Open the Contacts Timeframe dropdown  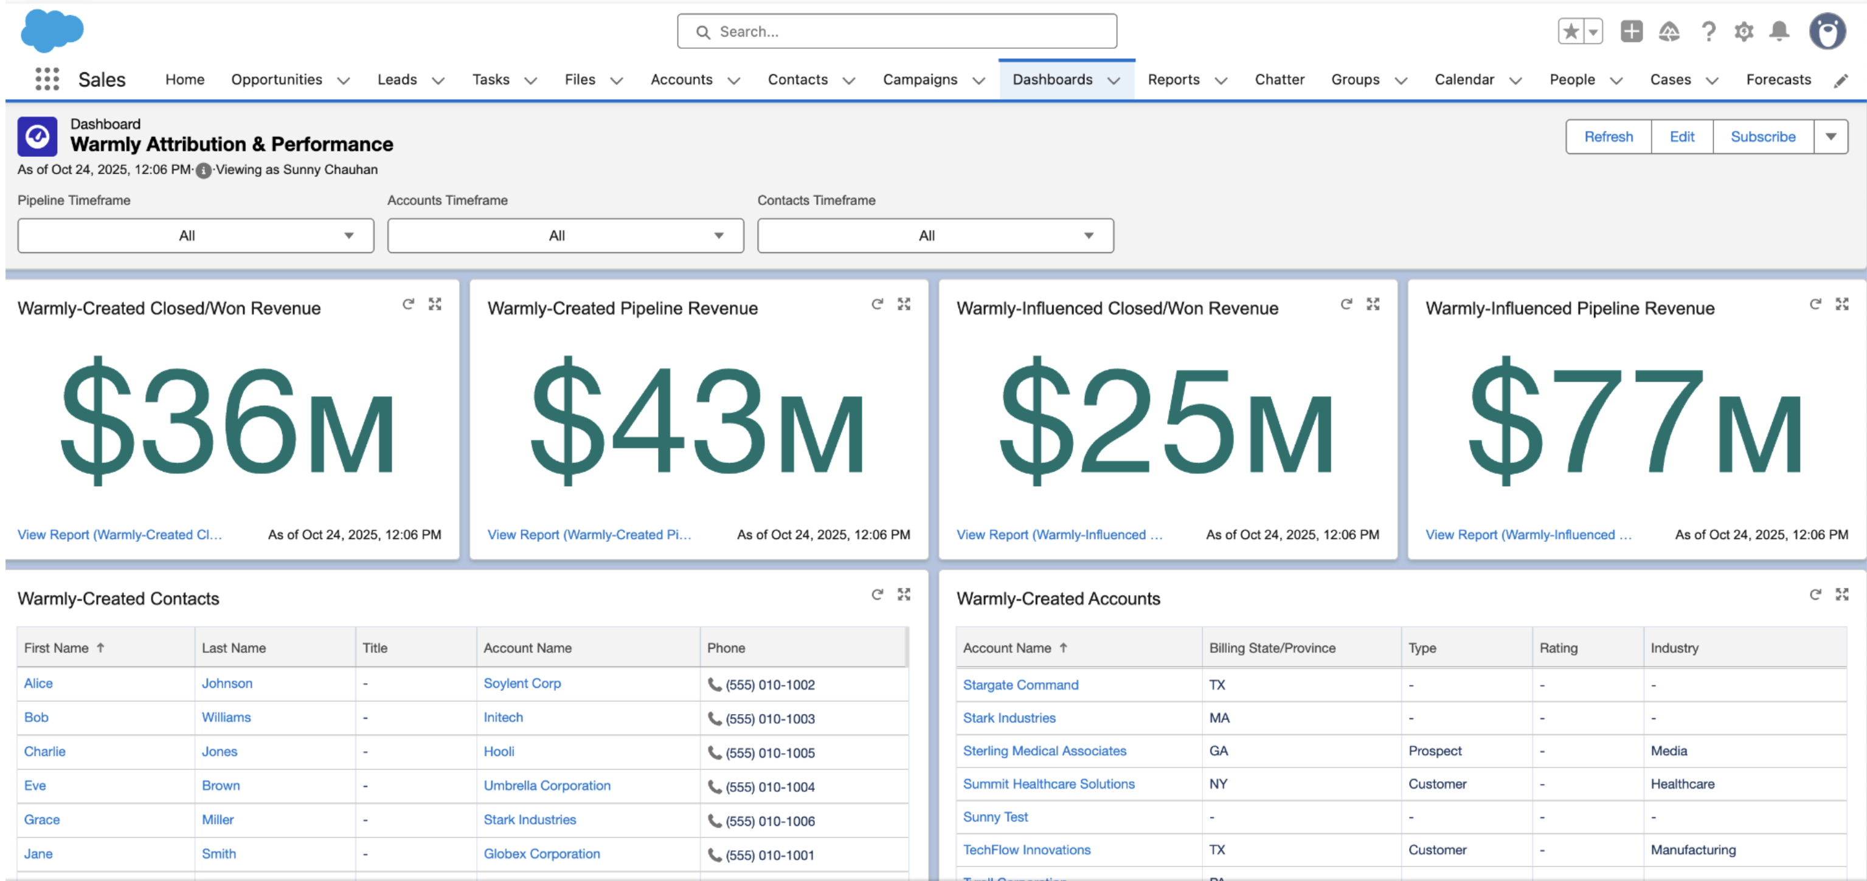935,235
